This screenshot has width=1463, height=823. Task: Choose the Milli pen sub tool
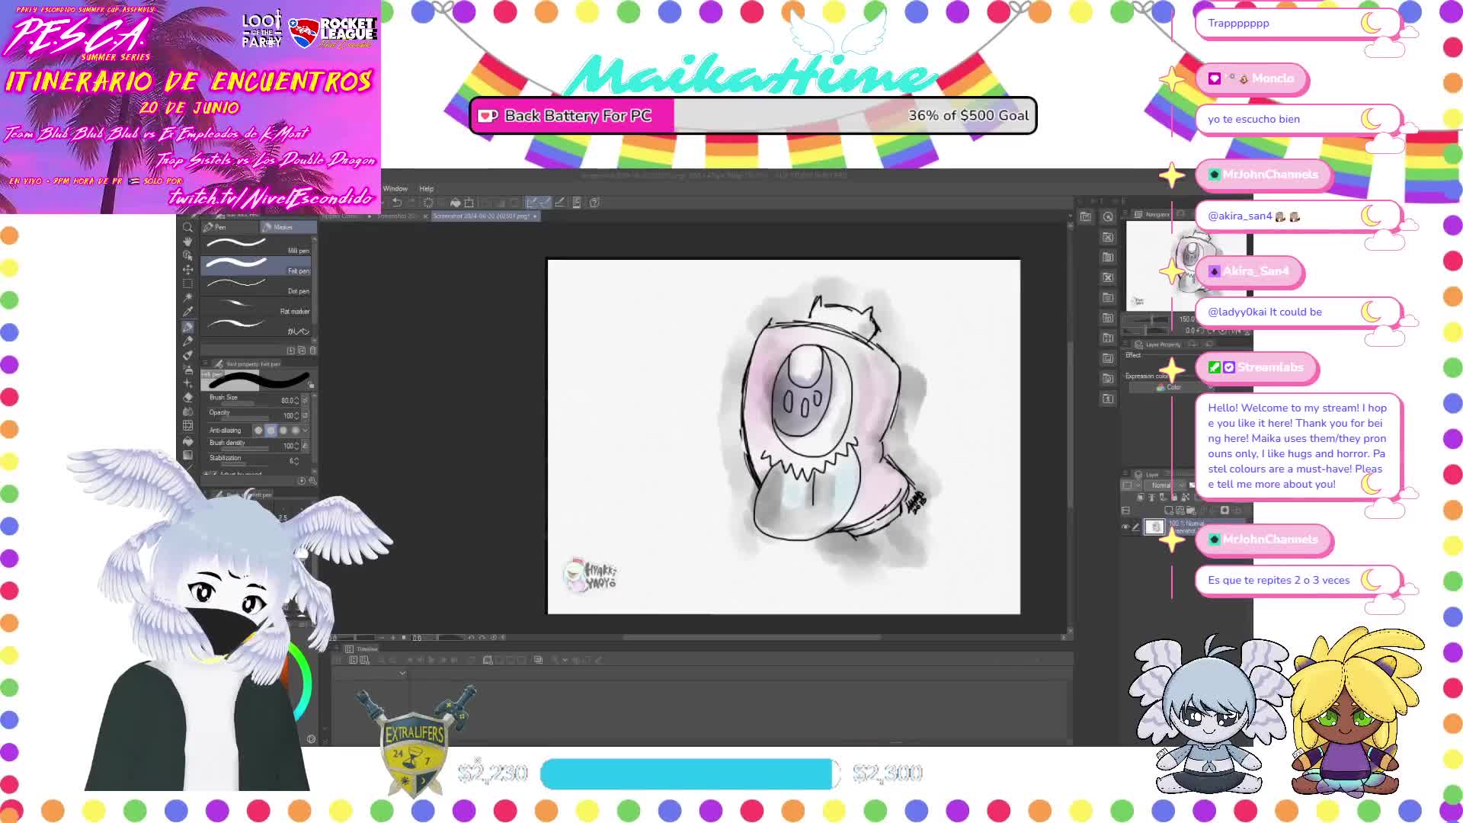coord(255,245)
